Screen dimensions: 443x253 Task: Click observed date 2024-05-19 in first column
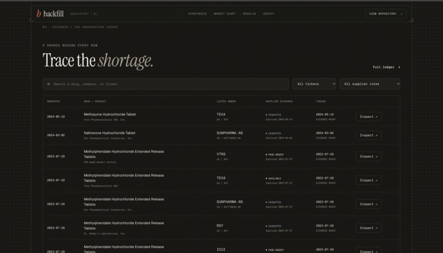[x=56, y=116]
